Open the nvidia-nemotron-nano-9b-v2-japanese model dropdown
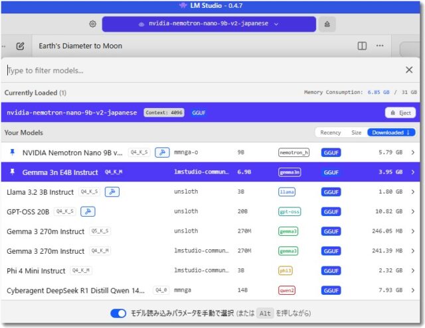This screenshot has width=425, height=328. (x=209, y=24)
